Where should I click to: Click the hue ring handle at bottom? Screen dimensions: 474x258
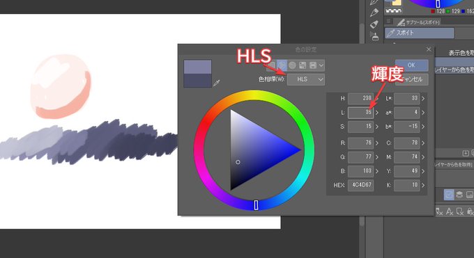256,205
